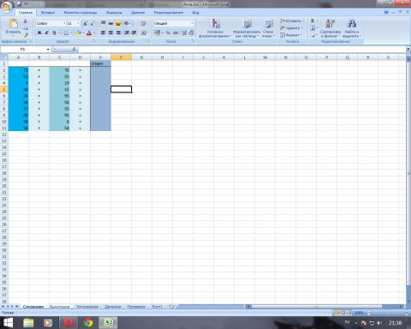The image size is (411, 329).
Task: Expand the font name dropdown
Action: pyautogui.click(x=64, y=23)
